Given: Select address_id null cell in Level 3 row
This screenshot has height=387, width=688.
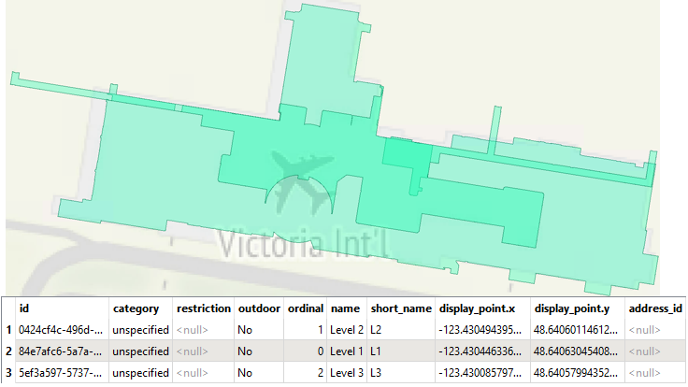Looking at the screenshot, I should [x=655, y=373].
